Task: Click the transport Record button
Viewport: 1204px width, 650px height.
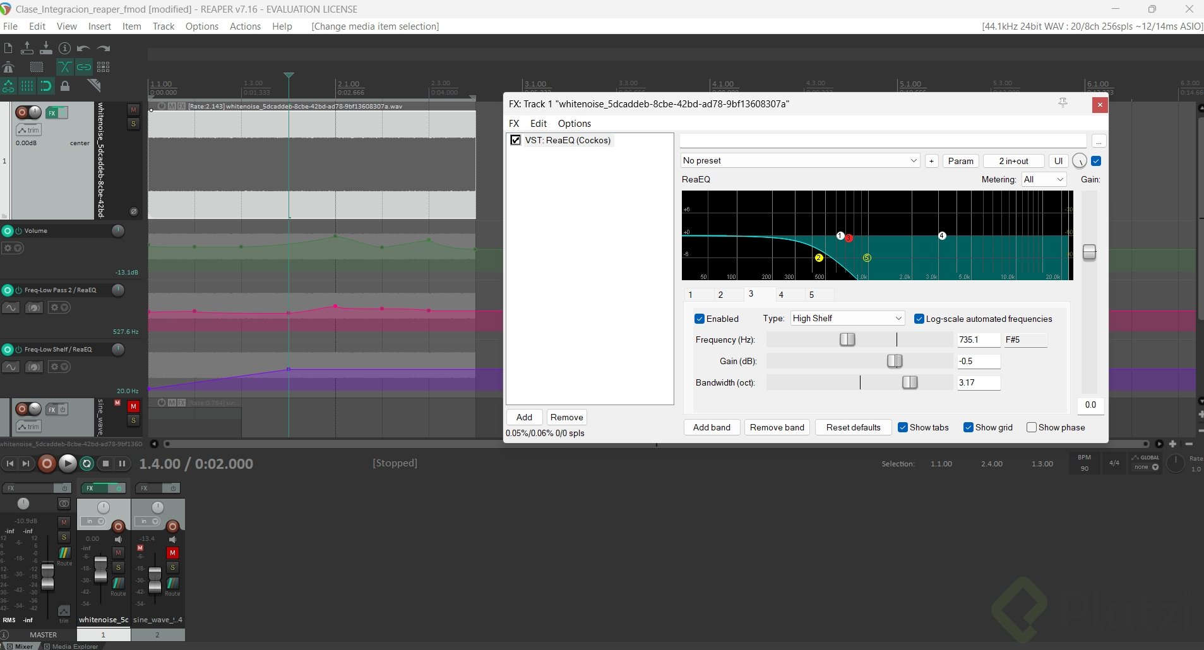Action: click(x=46, y=464)
